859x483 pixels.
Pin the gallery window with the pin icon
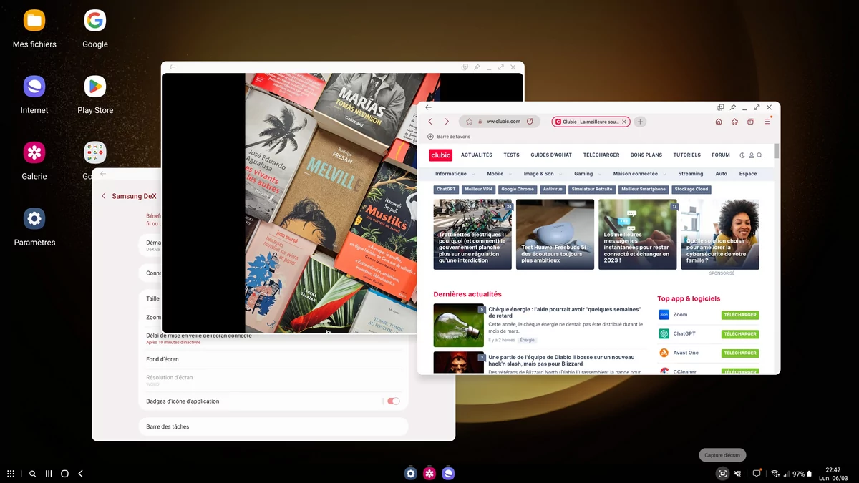click(477, 67)
